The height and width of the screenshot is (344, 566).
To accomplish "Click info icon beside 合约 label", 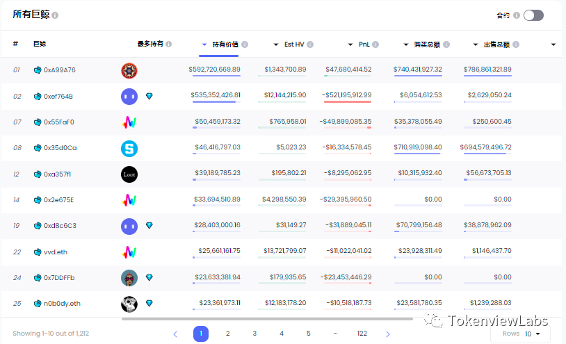I will pos(517,15).
